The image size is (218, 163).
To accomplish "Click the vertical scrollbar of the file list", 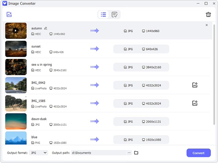I will pyautogui.click(x=214, y=75).
